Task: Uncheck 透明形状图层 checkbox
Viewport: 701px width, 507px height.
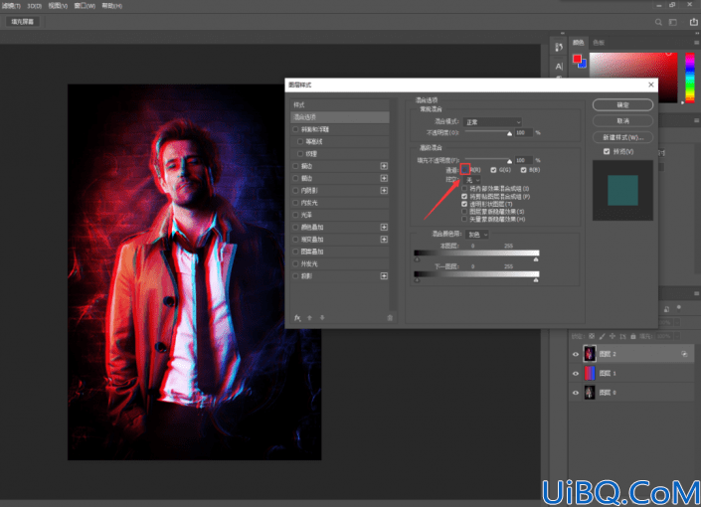Action: (x=464, y=204)
